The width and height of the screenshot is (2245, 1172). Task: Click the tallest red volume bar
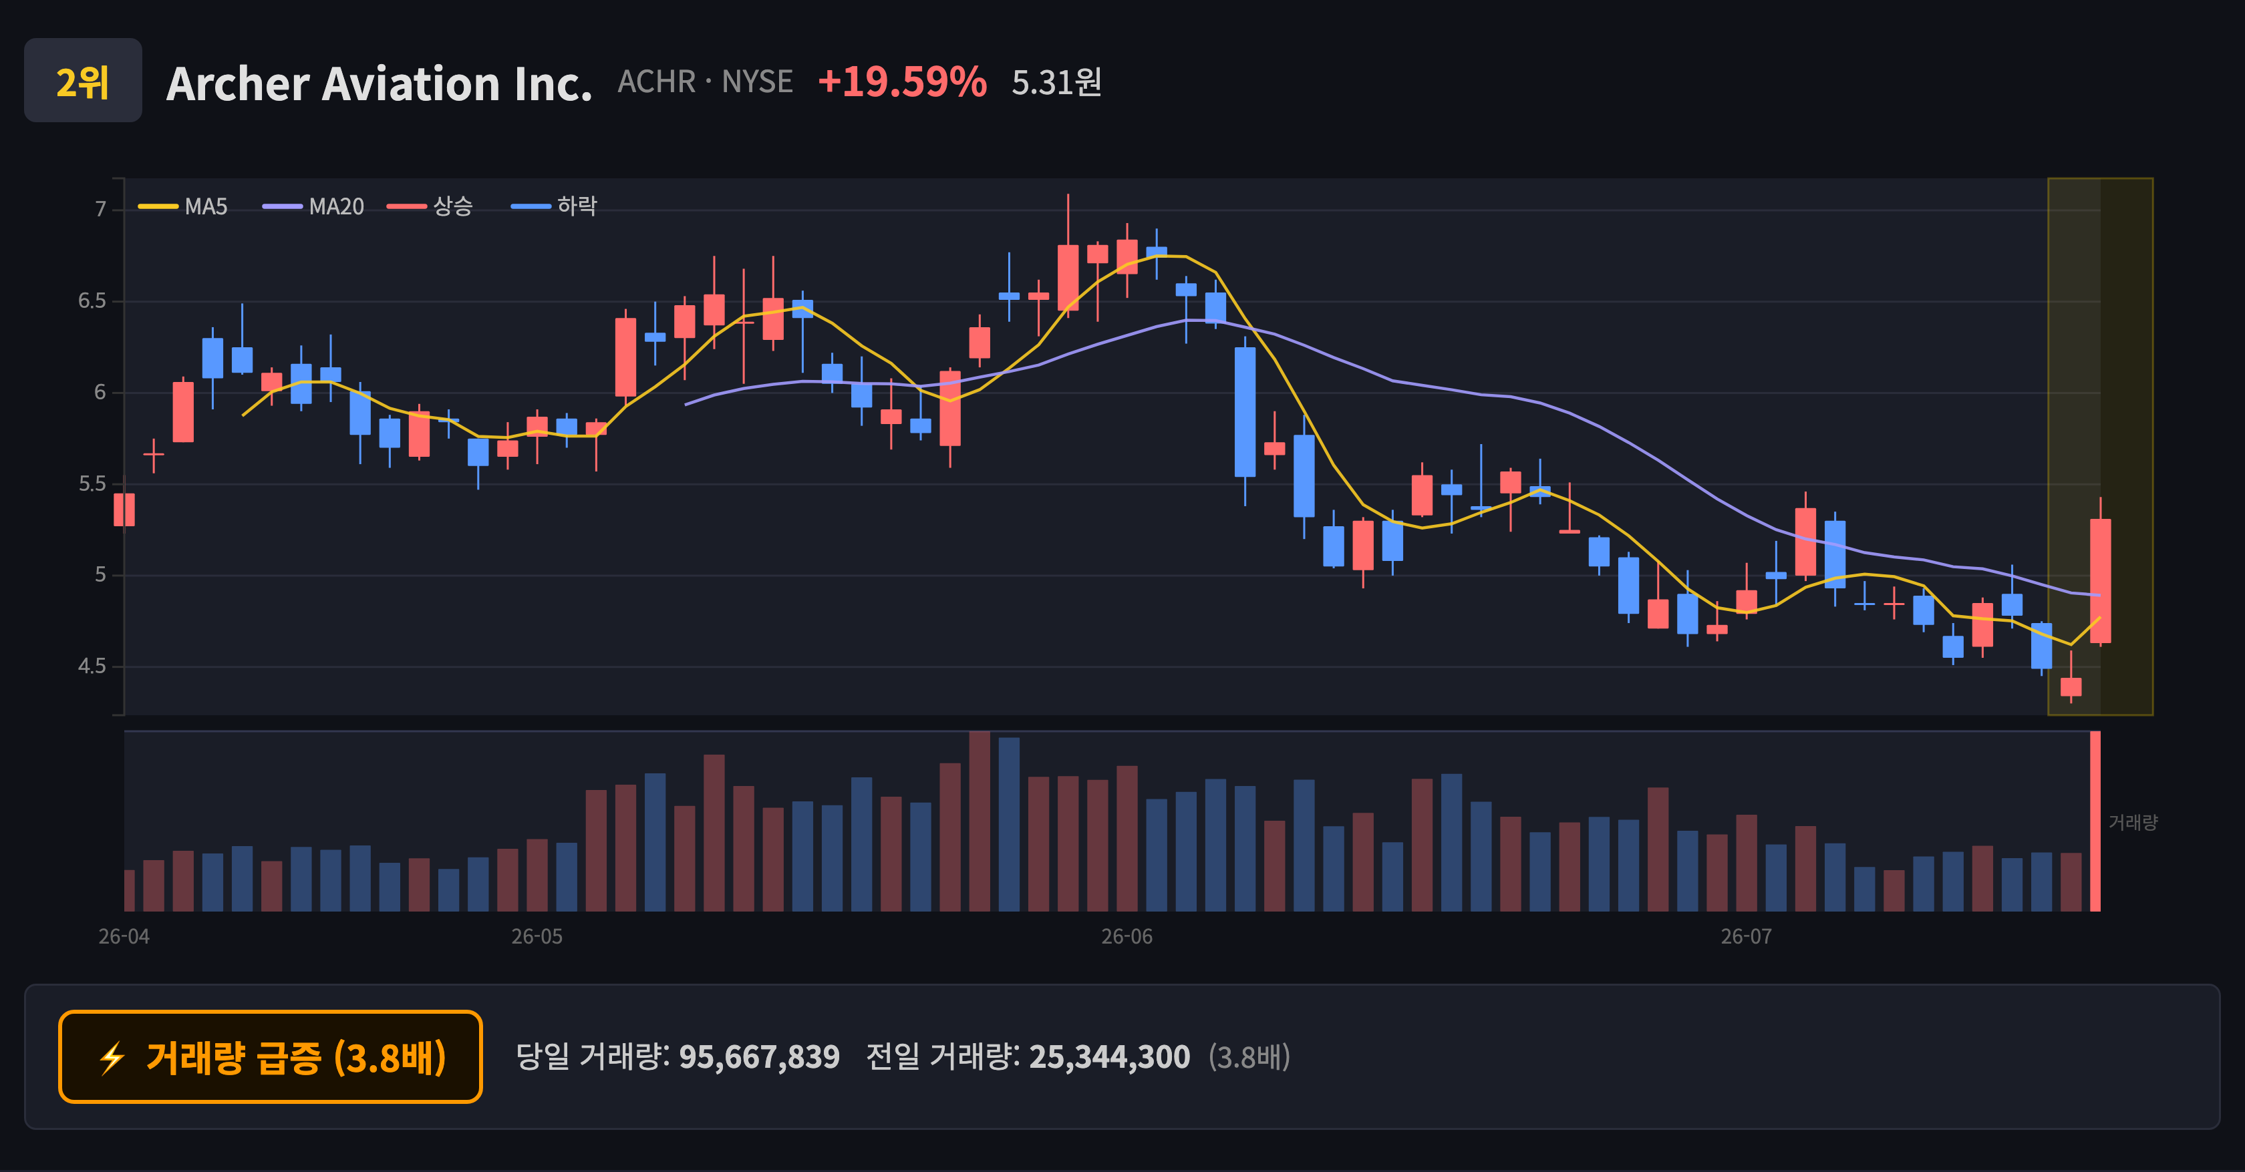point(980,821)
